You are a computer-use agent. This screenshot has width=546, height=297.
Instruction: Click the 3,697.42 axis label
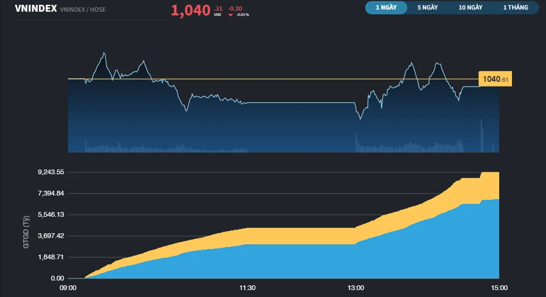51,236
